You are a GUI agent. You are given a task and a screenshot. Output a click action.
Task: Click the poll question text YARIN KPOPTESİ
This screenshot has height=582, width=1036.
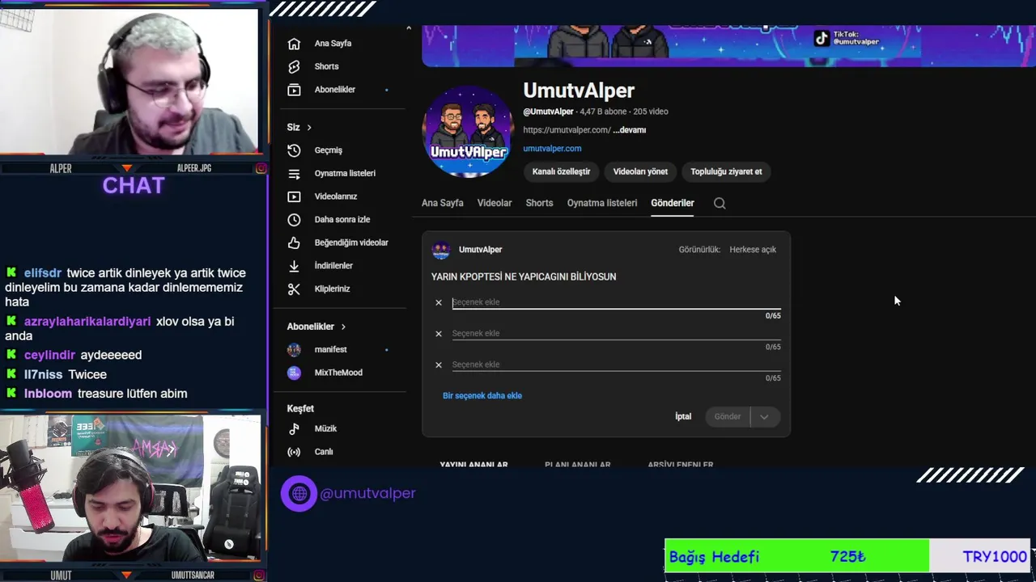524,276
